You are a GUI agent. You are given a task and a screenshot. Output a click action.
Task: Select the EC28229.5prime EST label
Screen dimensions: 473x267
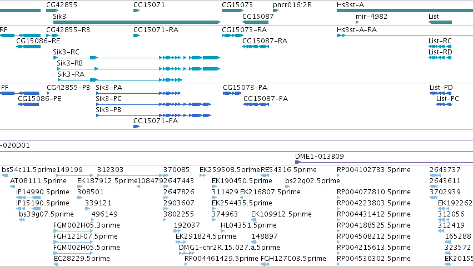click(82, 259)
